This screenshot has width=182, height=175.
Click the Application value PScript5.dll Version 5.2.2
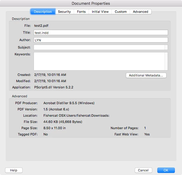[54, 87]
